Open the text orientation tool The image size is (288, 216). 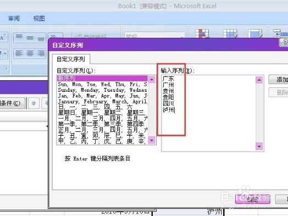(x=56, y=36)
